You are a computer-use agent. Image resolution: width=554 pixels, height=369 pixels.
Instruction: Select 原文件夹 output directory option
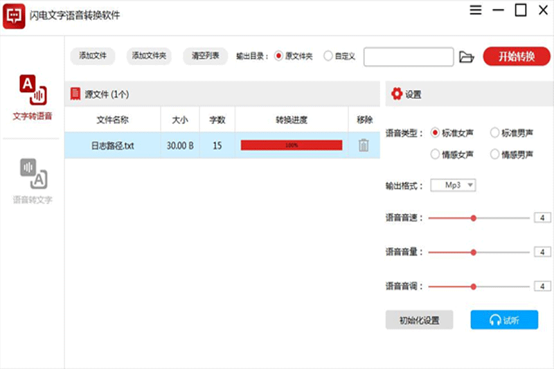pyautogui.click(x=279, y=57)
